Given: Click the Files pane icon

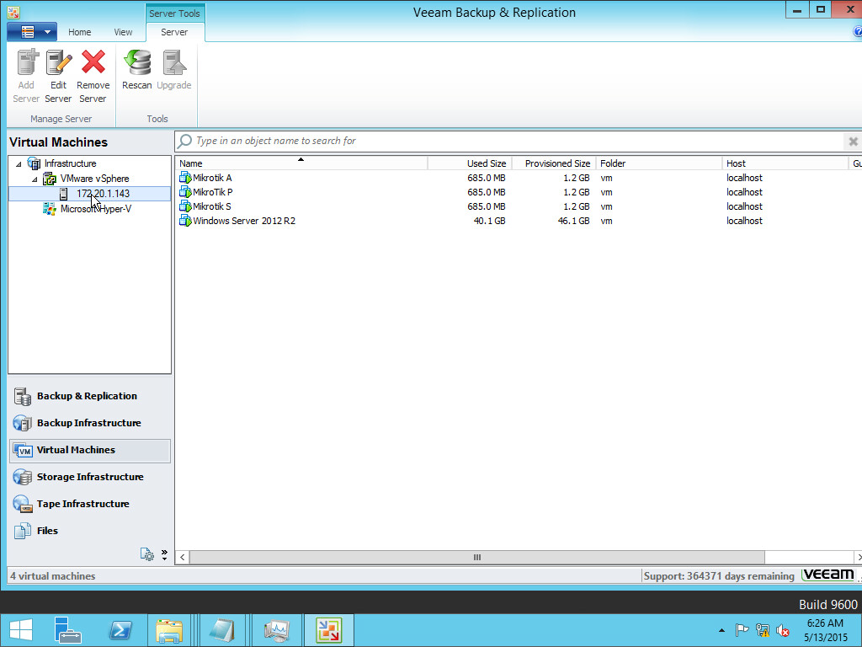Looking at the screenshot, I should 23,531.
